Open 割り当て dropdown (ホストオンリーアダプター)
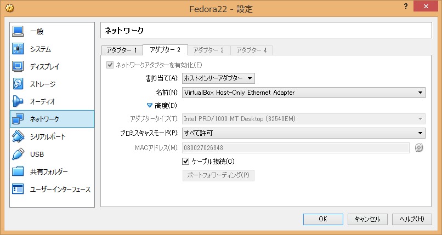442x235 pixels. [x=218, y=78]
